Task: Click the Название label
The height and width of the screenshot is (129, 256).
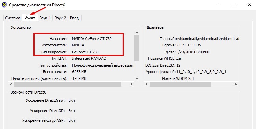Action: coord(58,39)
